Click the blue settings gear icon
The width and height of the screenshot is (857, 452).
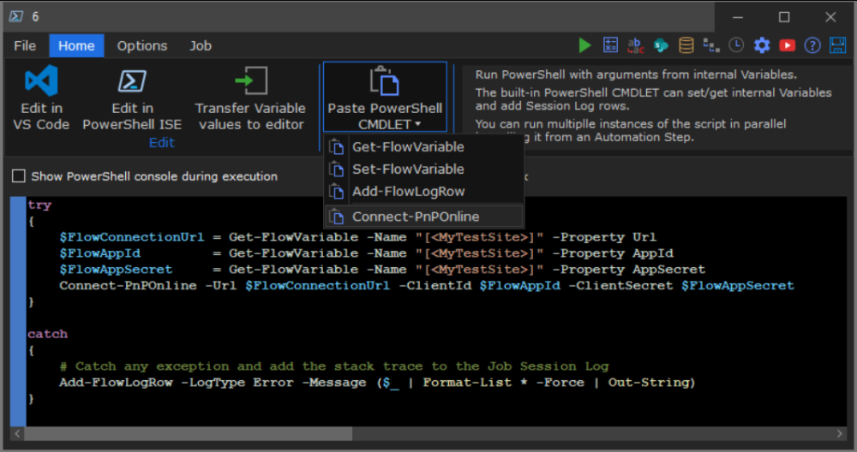762,45
